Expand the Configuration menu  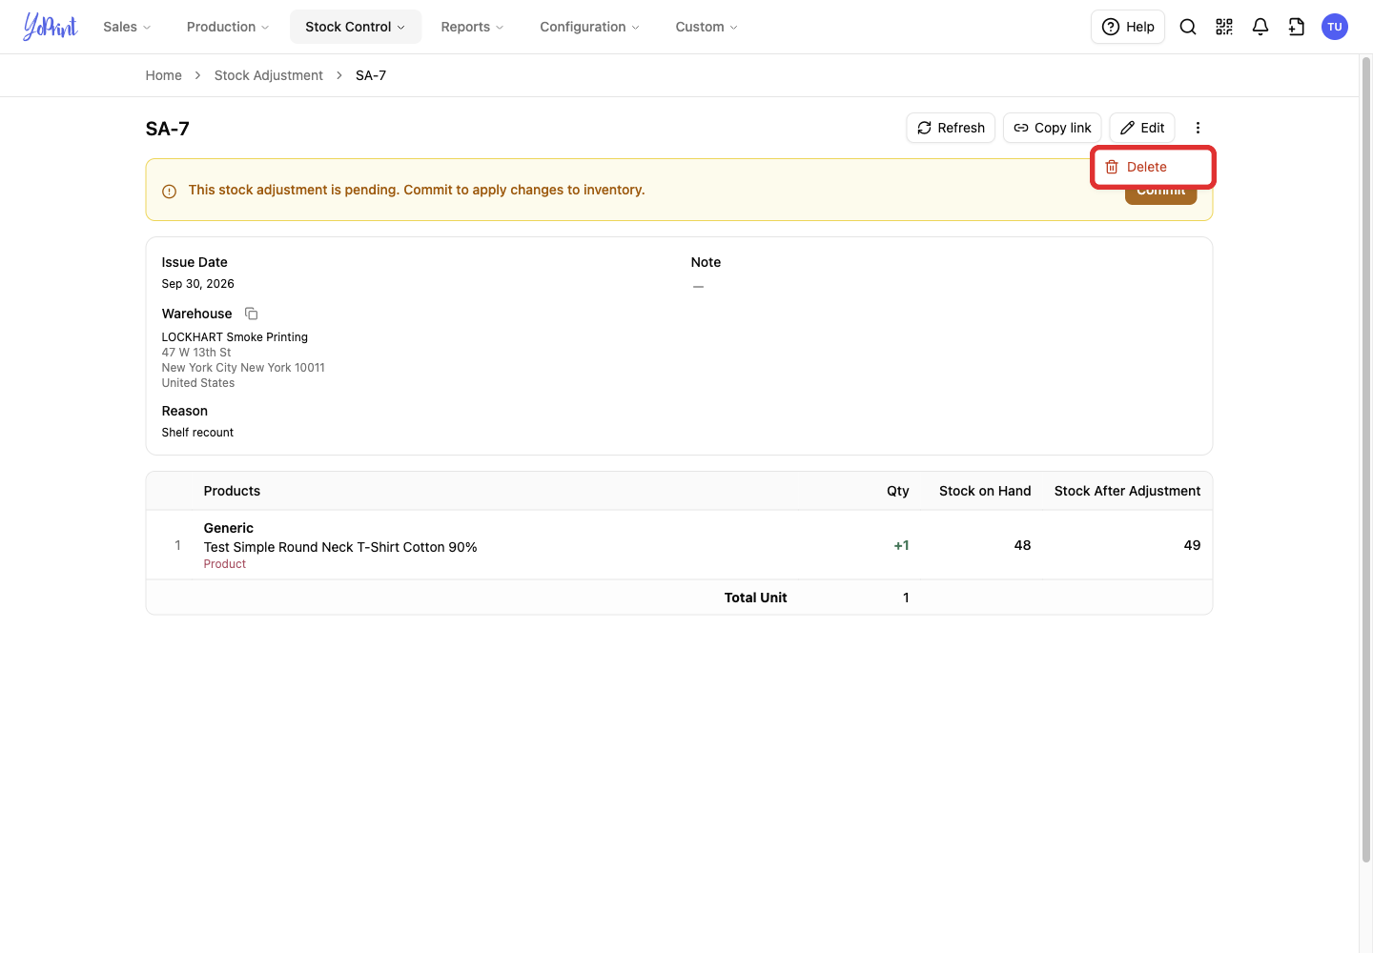point(589,27)
